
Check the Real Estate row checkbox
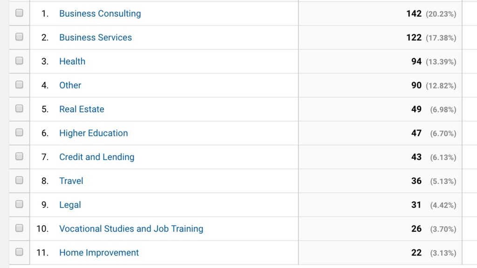(x=19, y=108)
